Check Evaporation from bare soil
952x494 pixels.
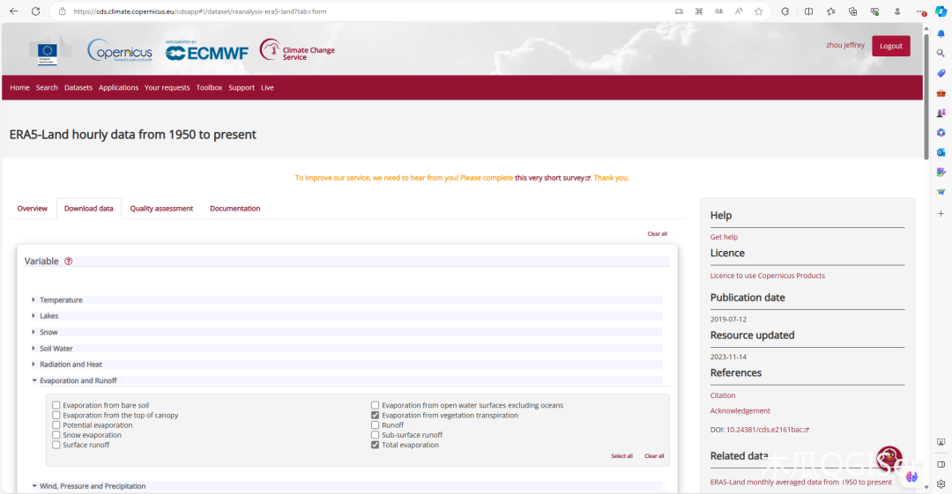click(x=56, y=405)
